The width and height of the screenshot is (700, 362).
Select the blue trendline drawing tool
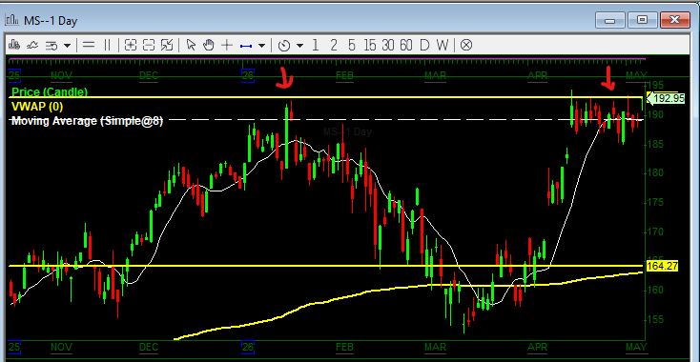(246, 46)
